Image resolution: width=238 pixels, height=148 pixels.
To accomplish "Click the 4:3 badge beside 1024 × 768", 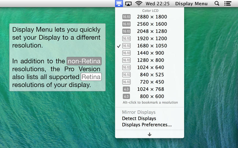I will (126, 89).
